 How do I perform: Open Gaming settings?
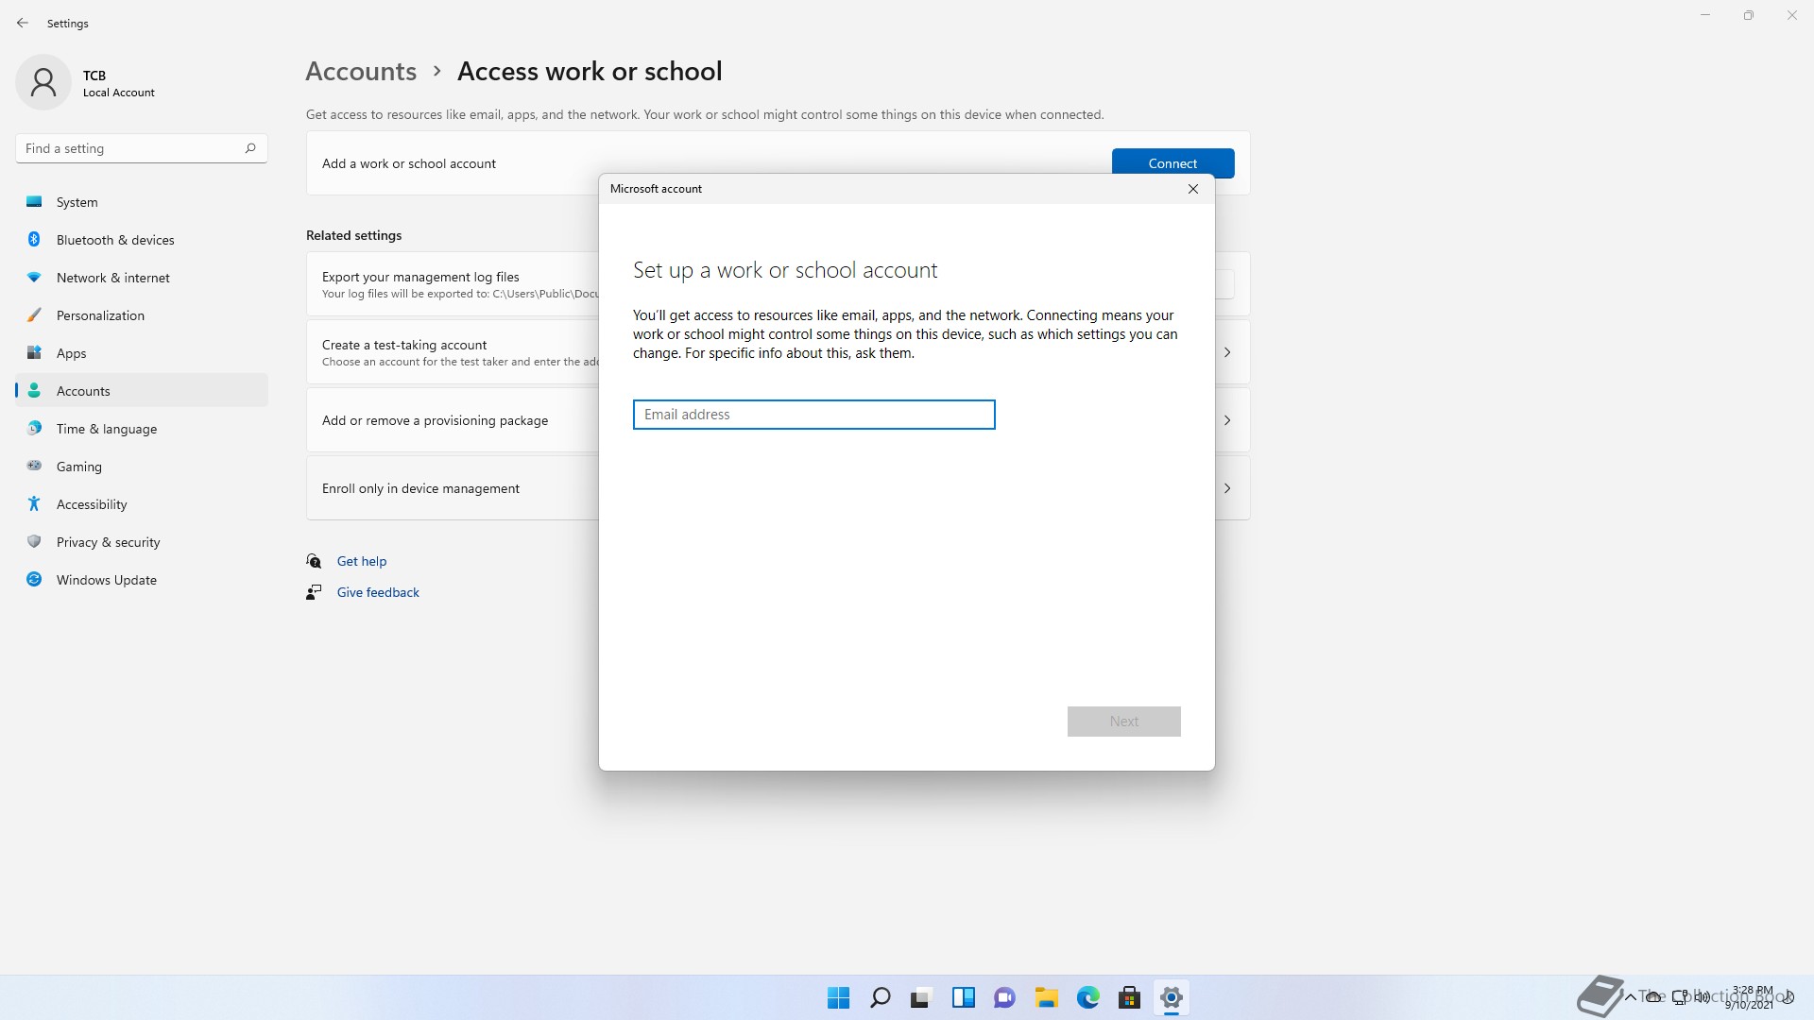142,467
